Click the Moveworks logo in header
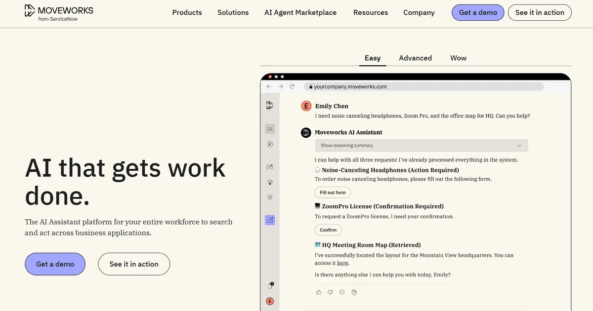This screenshot has width=593, height=311. (x=59, y=12)
